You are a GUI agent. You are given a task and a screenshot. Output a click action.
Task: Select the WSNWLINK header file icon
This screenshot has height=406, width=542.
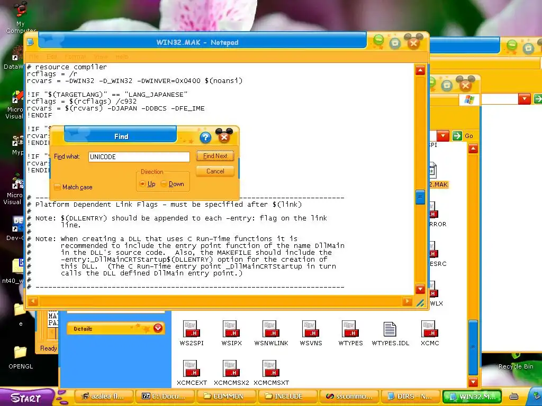click(x=271, y=333)
